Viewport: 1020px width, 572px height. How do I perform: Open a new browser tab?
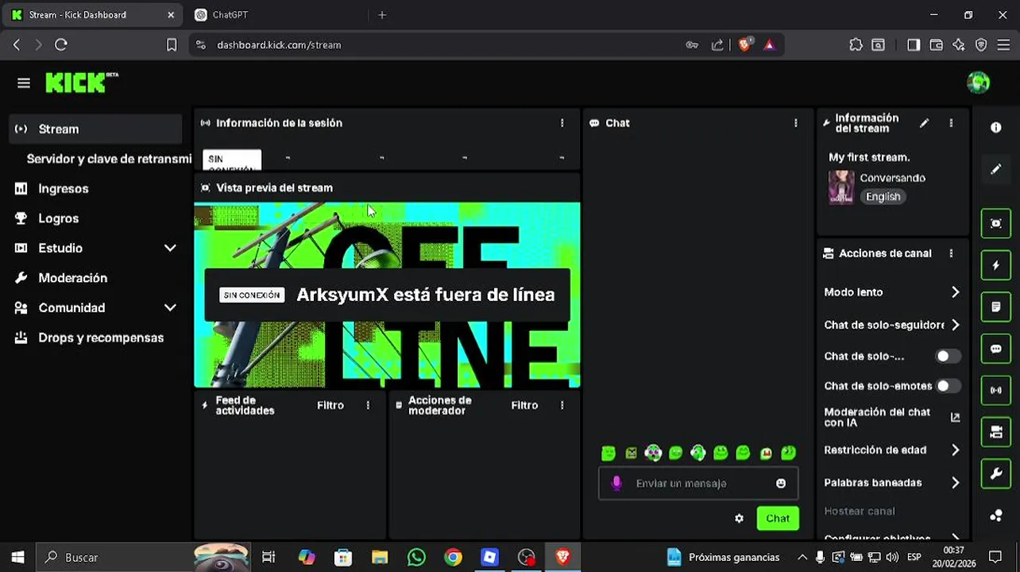click(x=382, y=14)
